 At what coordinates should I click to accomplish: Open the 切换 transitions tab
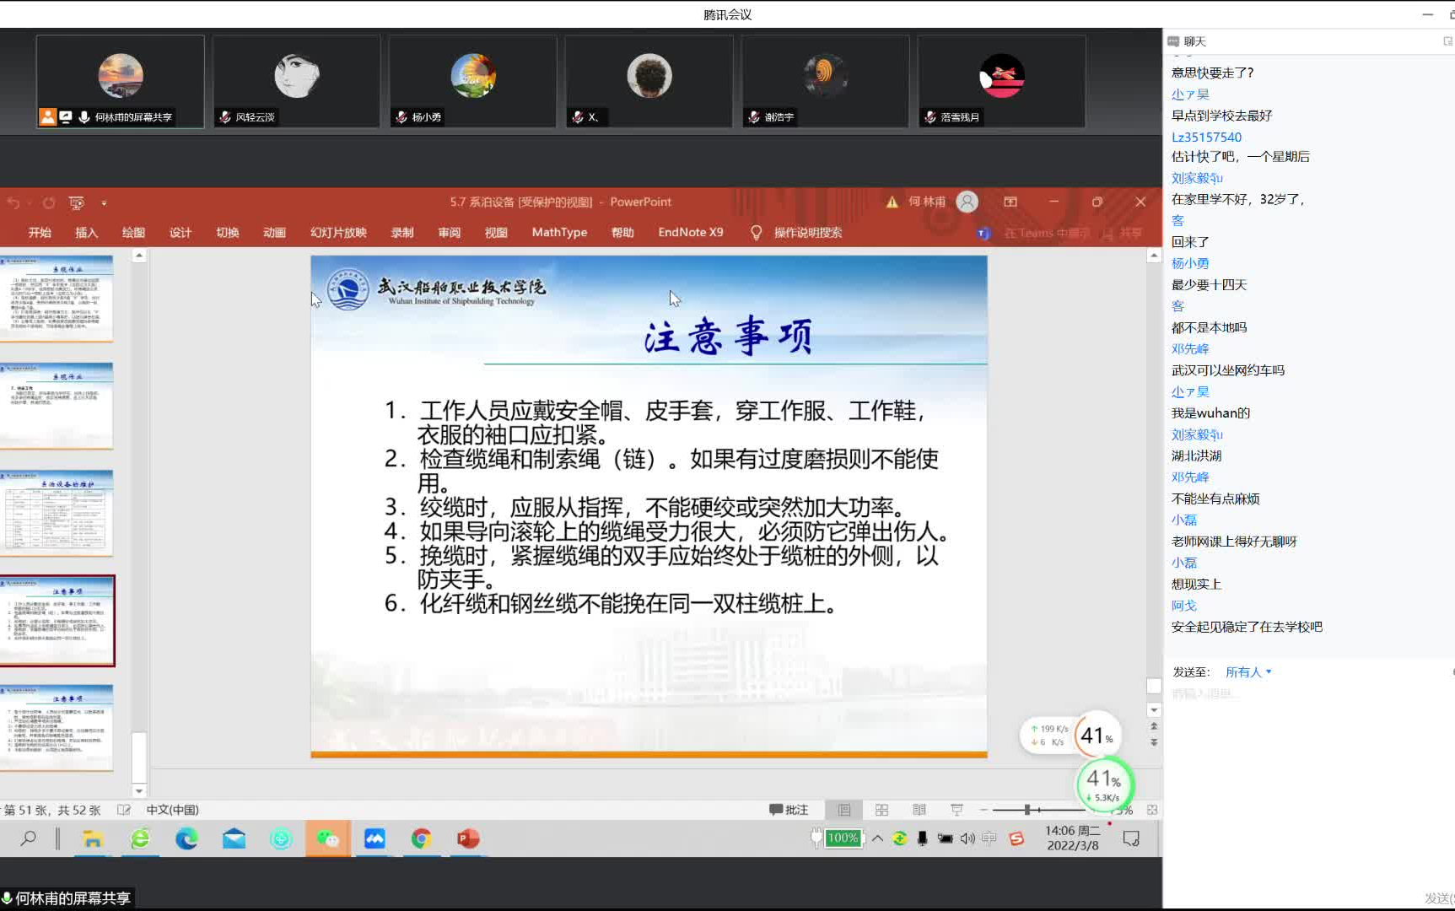click(228, 233)
